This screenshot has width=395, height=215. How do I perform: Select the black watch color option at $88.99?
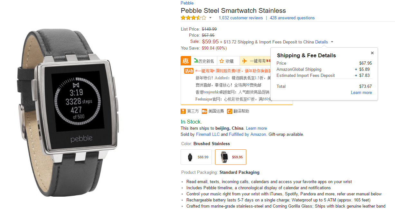196,157
